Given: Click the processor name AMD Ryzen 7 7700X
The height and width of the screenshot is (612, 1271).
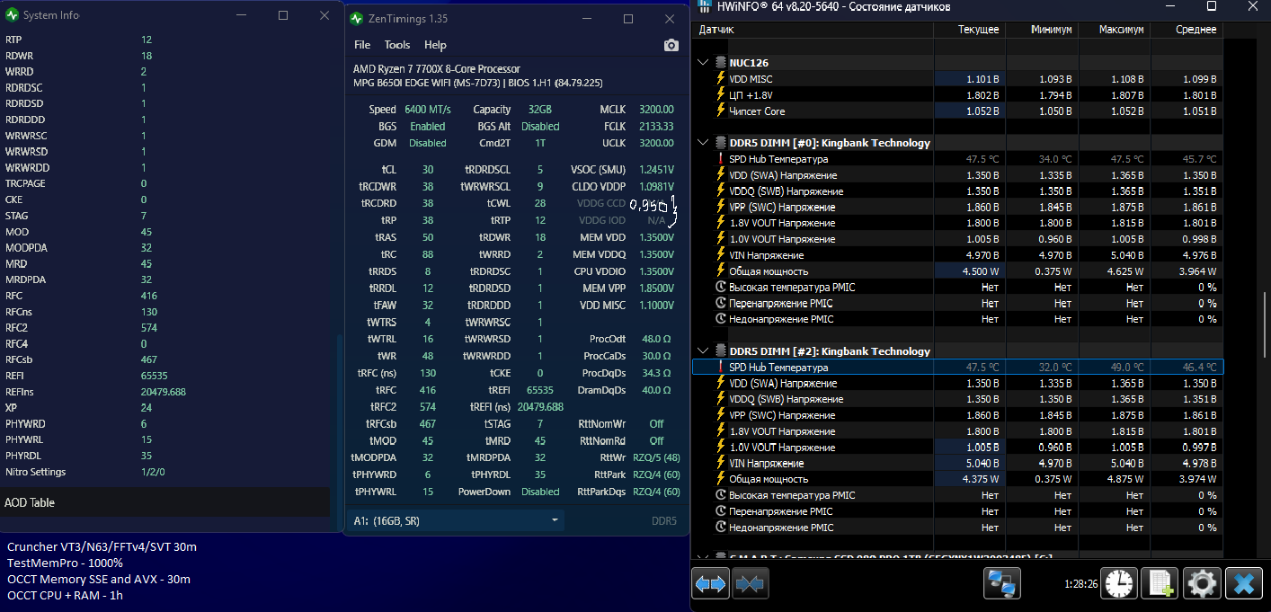Looking at the screenshot, I should pos(437,69).
